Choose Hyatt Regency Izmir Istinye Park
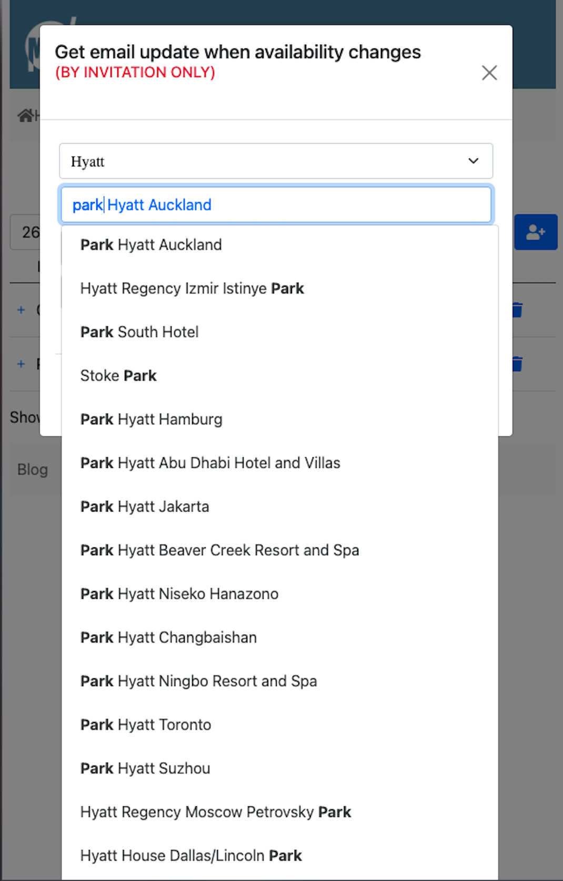Screen dimensions: 563x881 [279, 288]
